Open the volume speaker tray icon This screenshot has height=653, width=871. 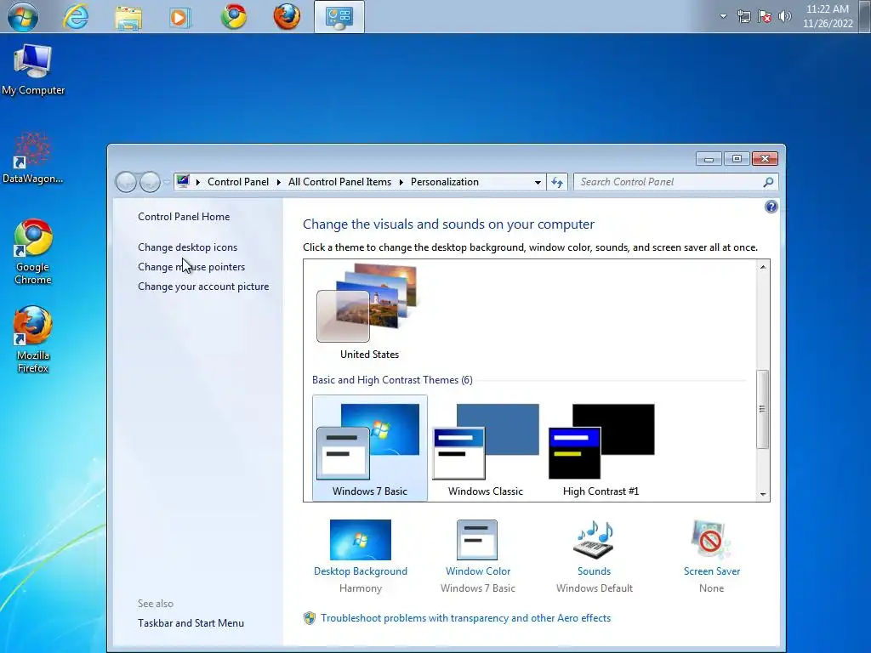[x=784, y=16]
